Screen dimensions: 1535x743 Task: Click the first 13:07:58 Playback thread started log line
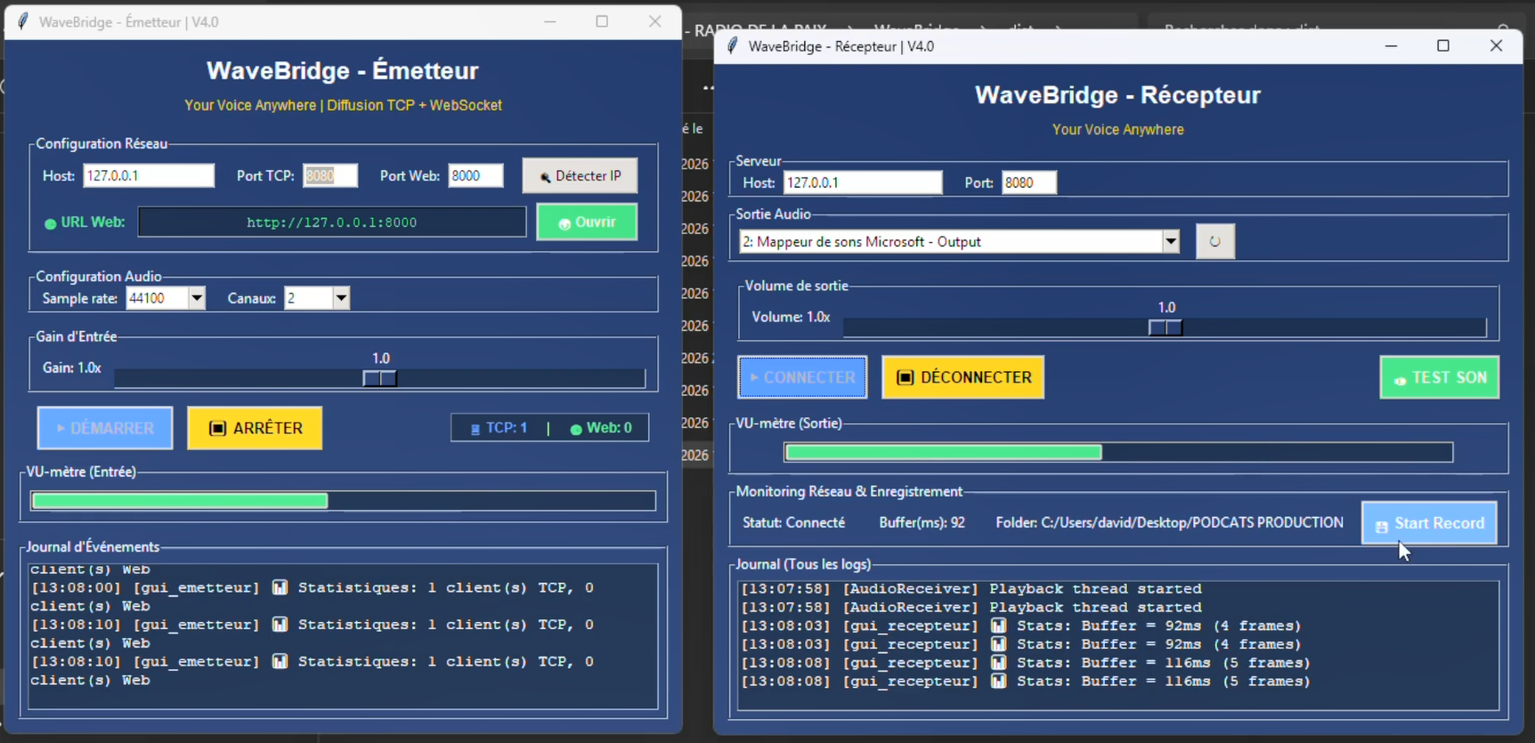tap(971, 589)
